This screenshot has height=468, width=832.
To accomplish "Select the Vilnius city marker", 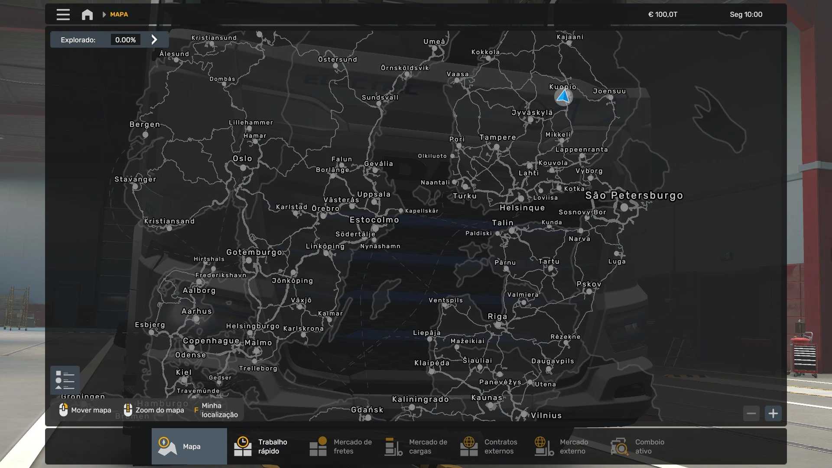I will click(524, 415).
